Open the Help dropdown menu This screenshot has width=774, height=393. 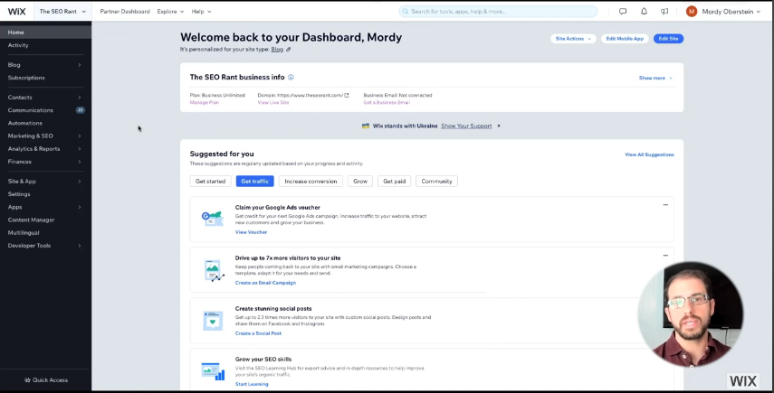pos(201,12)
